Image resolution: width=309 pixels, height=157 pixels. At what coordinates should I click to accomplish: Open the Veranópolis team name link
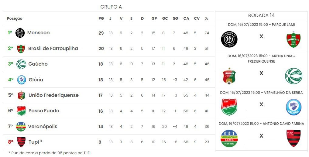coord(43,126)
